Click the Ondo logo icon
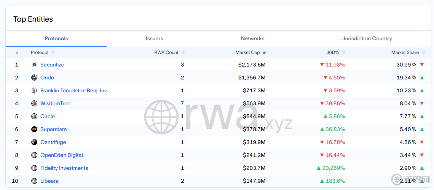The image size is (434, 190). point(34,78)
